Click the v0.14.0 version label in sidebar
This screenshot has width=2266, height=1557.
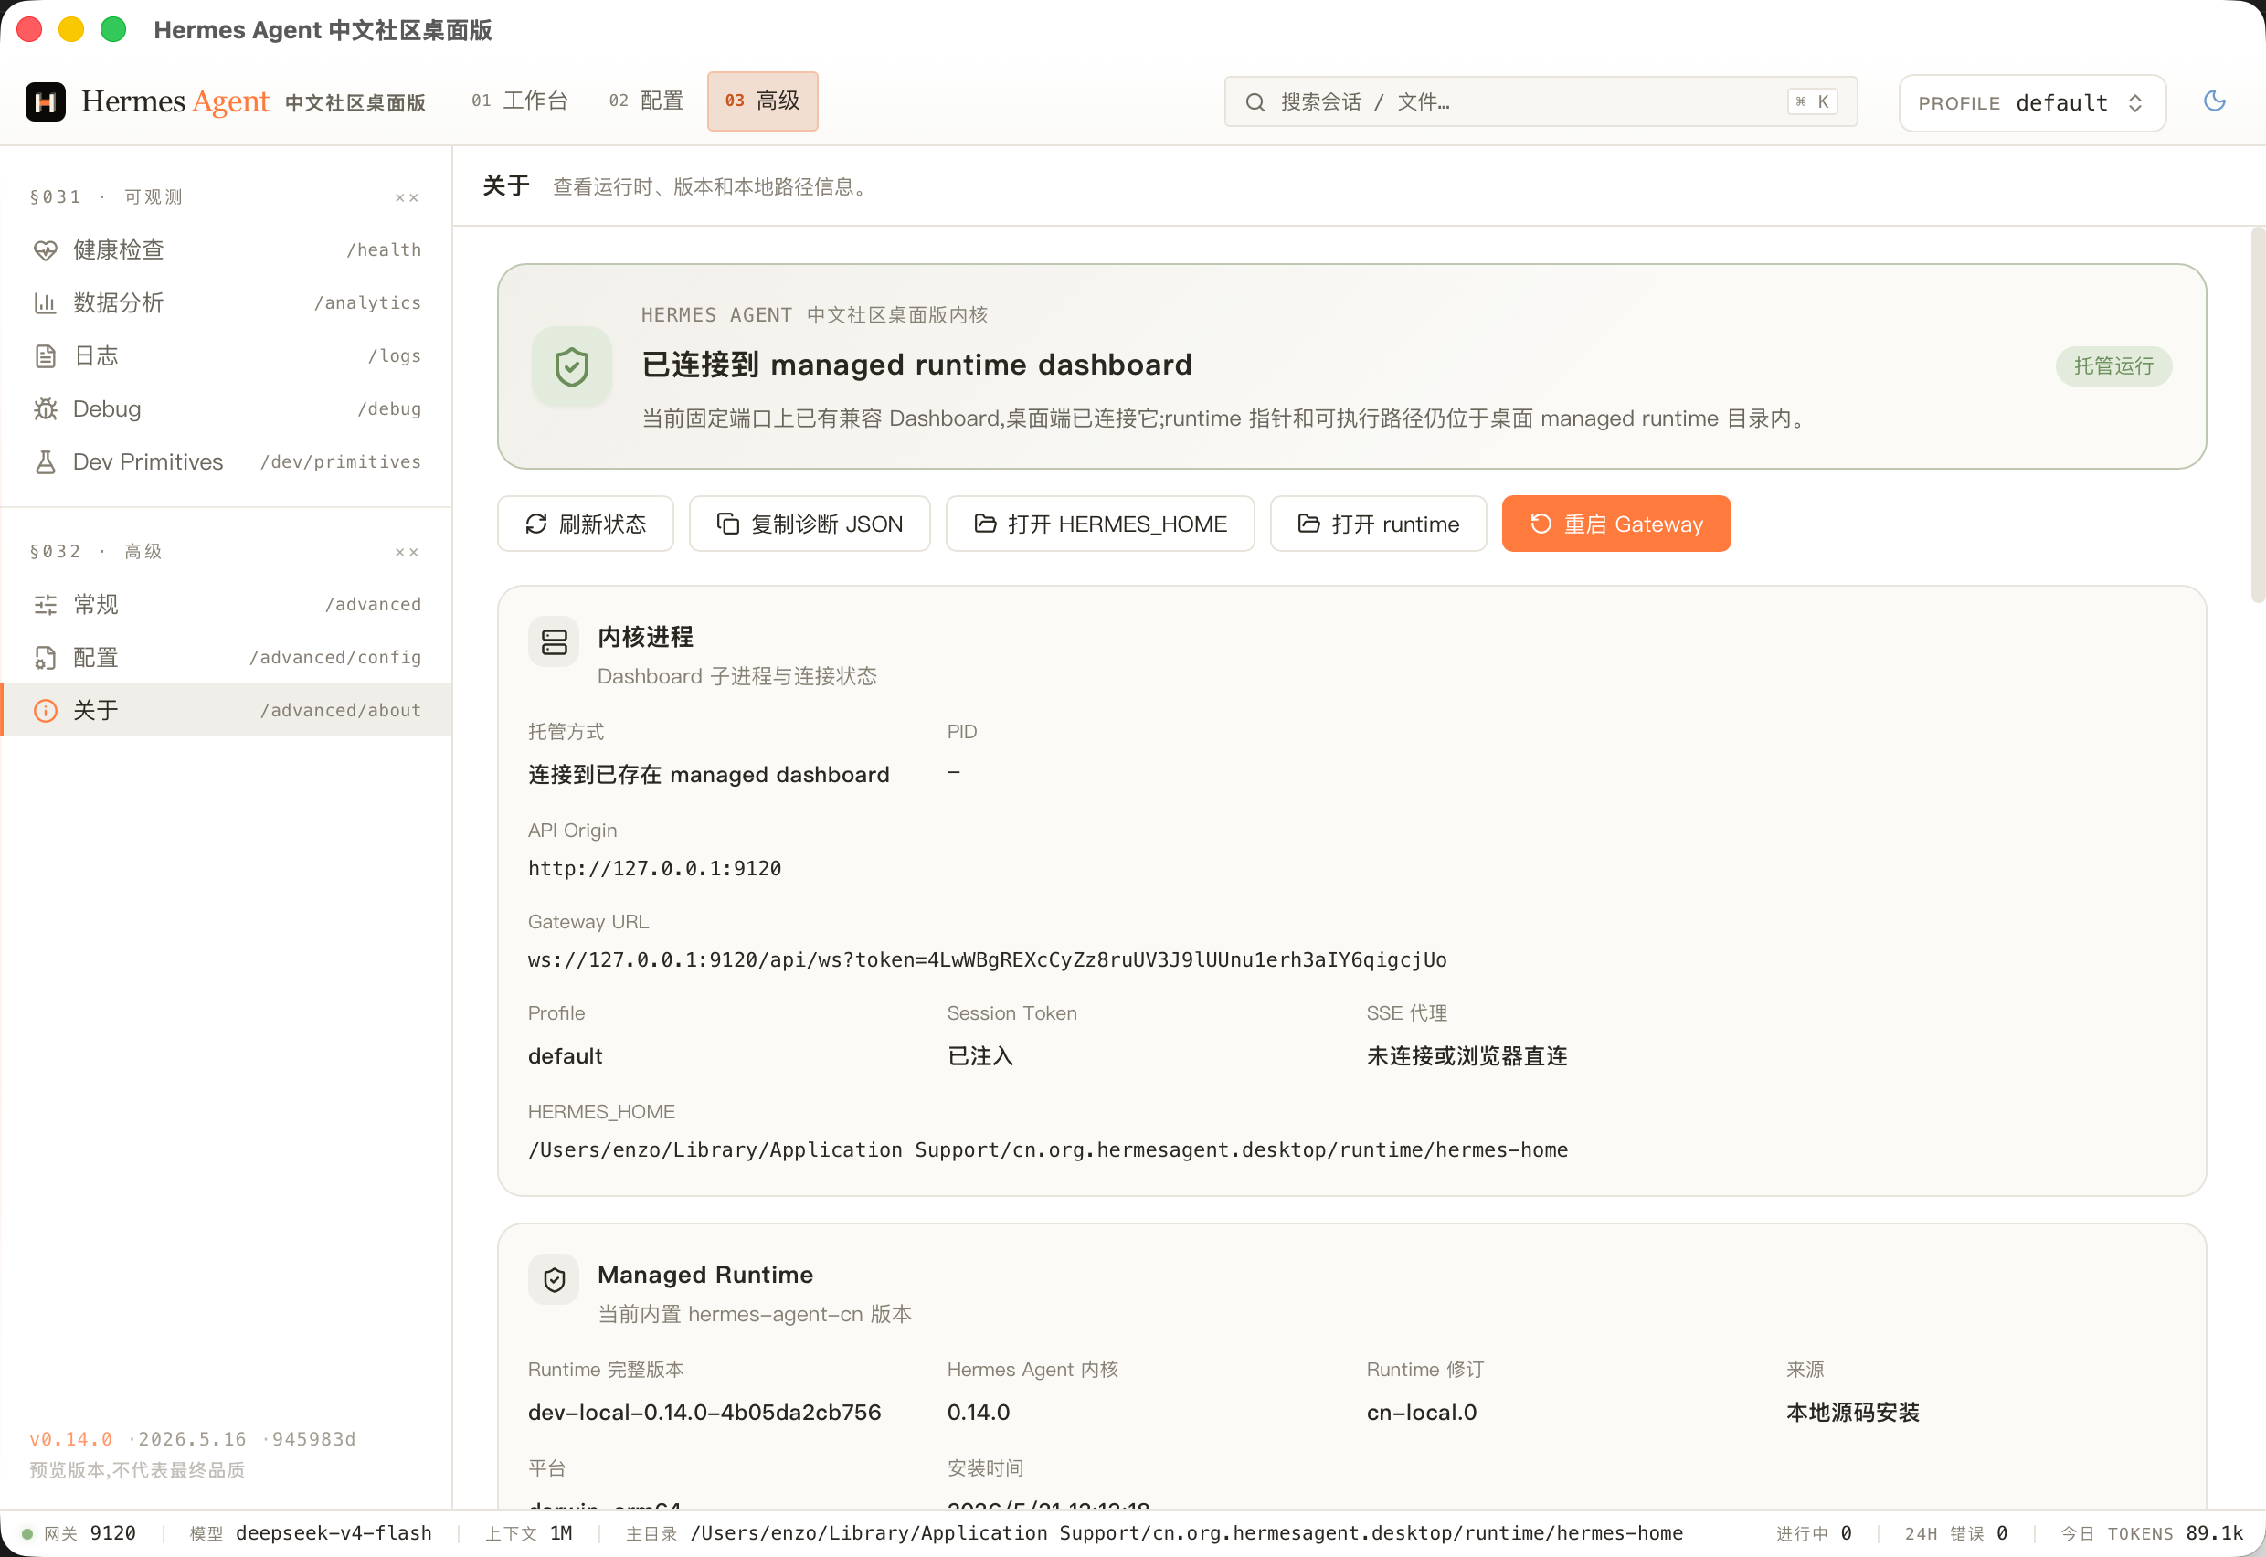click(71, 1440)
